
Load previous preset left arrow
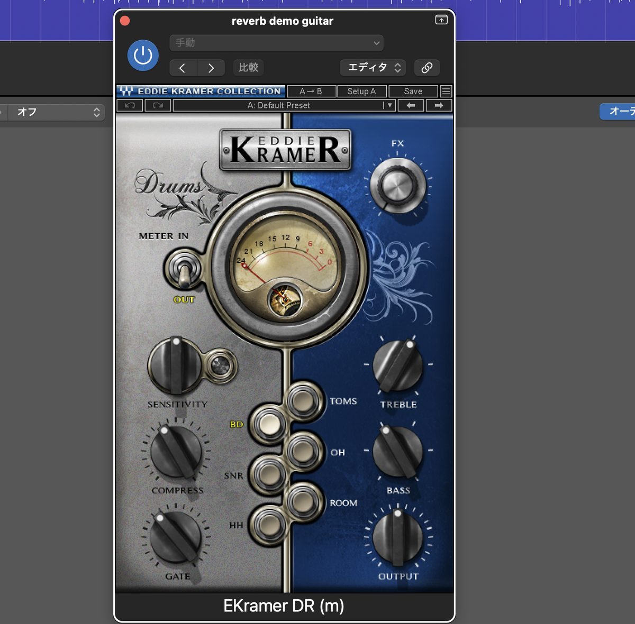coord(411,105)
